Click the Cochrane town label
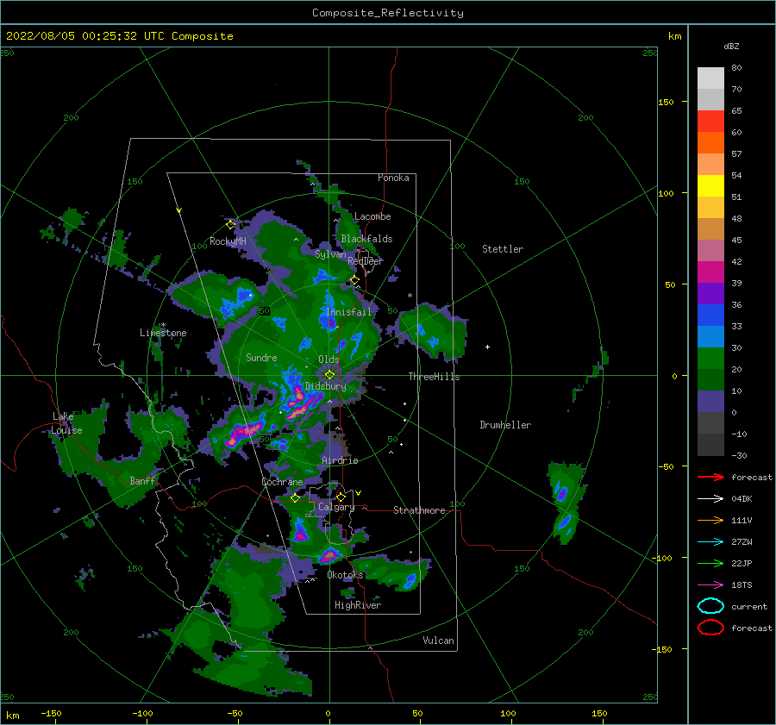Image resolution: width=776 pixels, height=725 pixels. [282, 482]
